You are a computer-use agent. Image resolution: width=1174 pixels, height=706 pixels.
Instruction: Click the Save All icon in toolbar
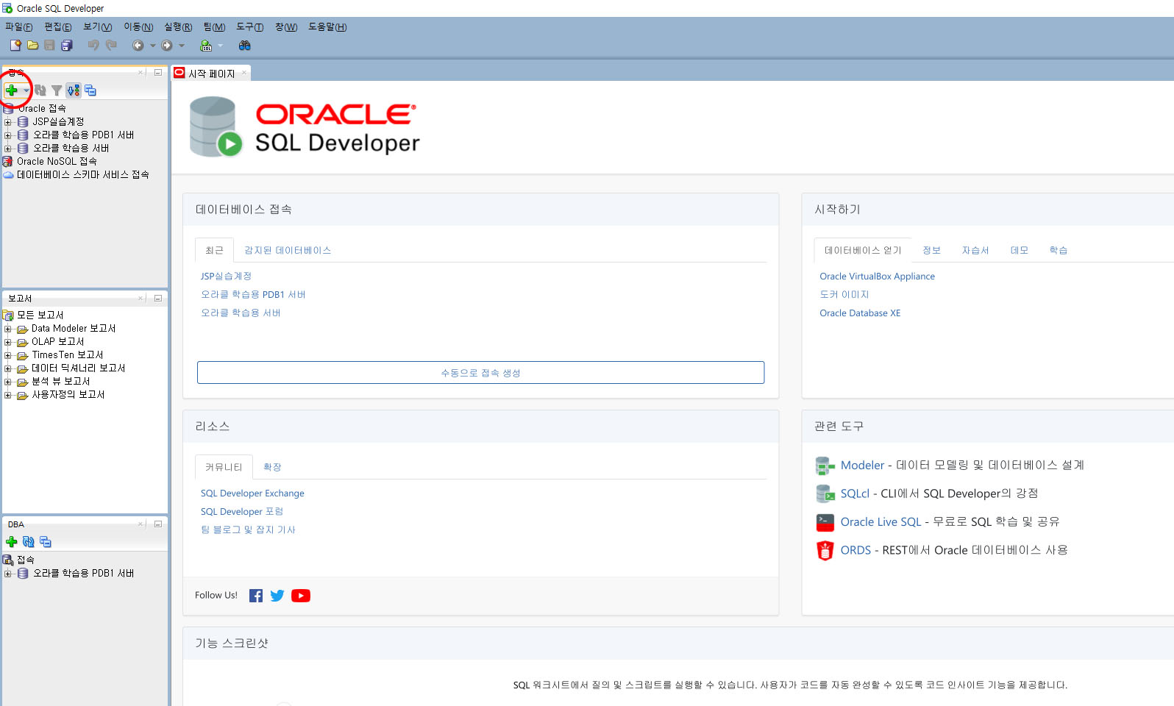[67, 46]
